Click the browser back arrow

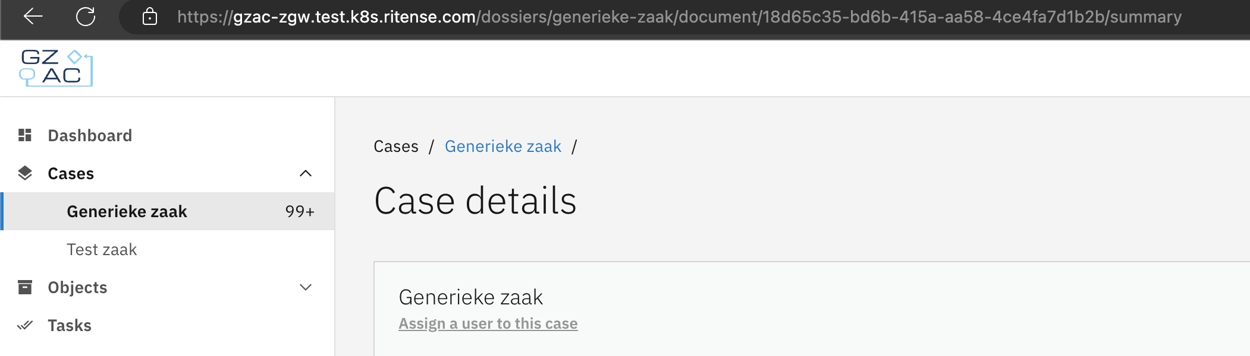[33, 17]
